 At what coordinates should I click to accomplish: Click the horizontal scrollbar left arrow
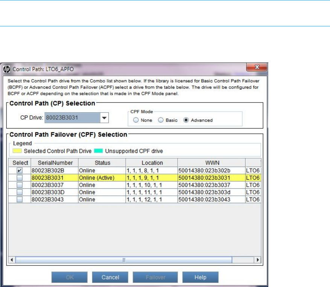point(12,260)
